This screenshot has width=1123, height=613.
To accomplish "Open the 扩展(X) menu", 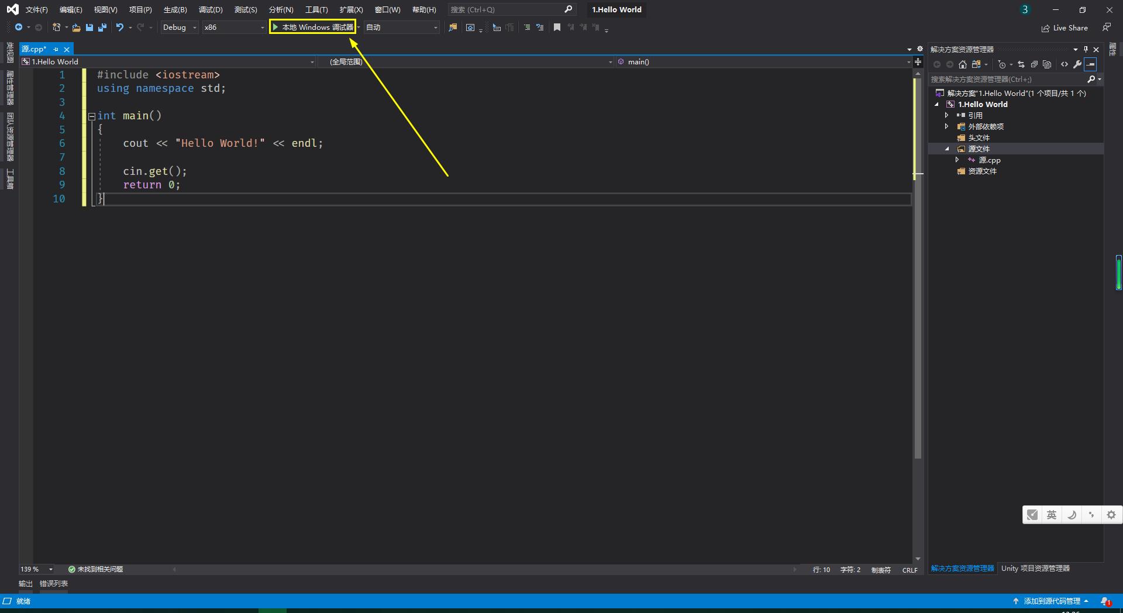I will pos(351,9).
